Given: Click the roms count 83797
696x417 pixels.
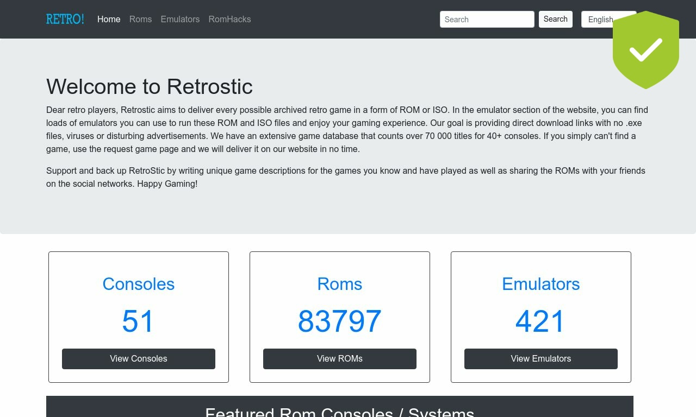Looking at the screenshot, I should point(340,321).
